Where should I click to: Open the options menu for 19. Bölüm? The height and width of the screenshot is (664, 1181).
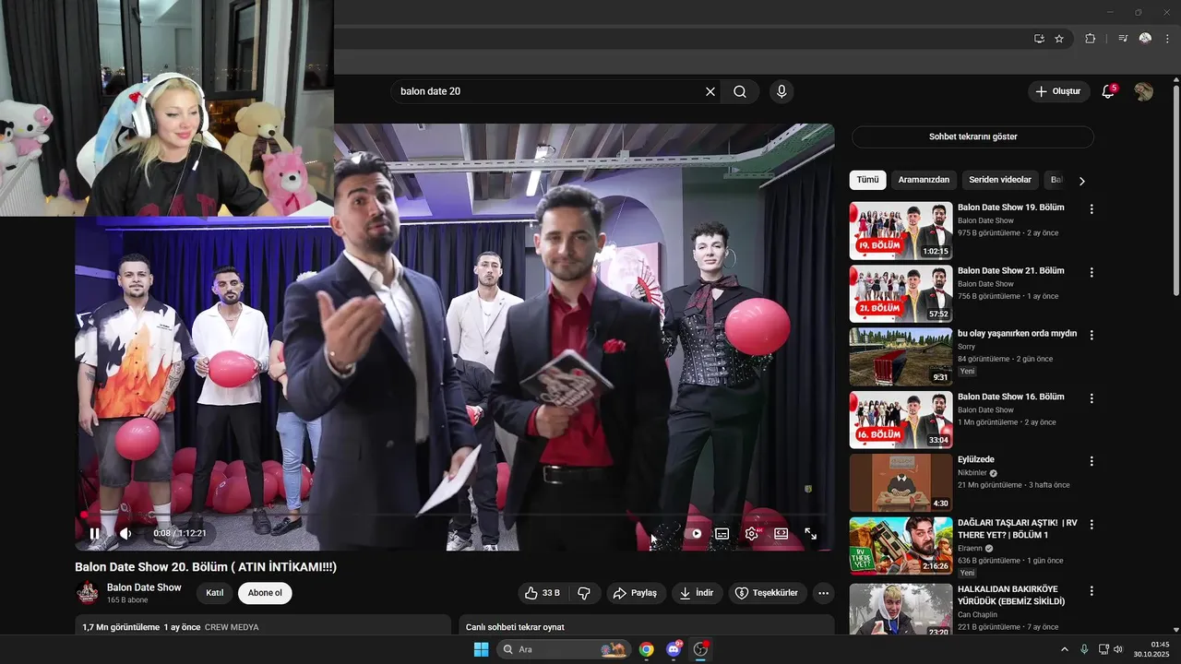click(1092, 209)
